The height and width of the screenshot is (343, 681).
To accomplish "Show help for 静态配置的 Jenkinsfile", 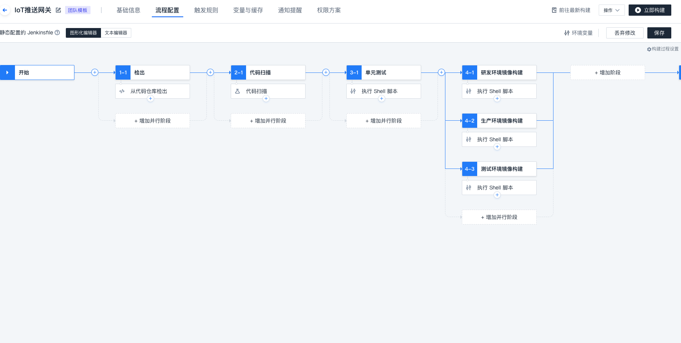I will coord(57,33).
